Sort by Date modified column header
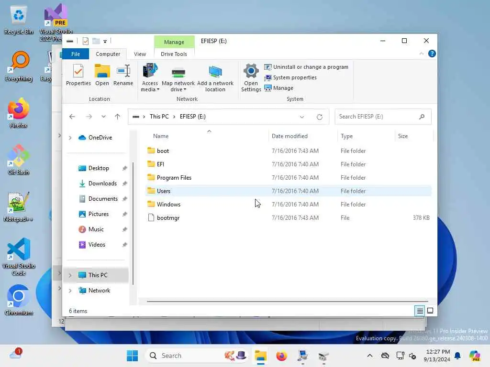490x367 pixels. tap(290, 136)
